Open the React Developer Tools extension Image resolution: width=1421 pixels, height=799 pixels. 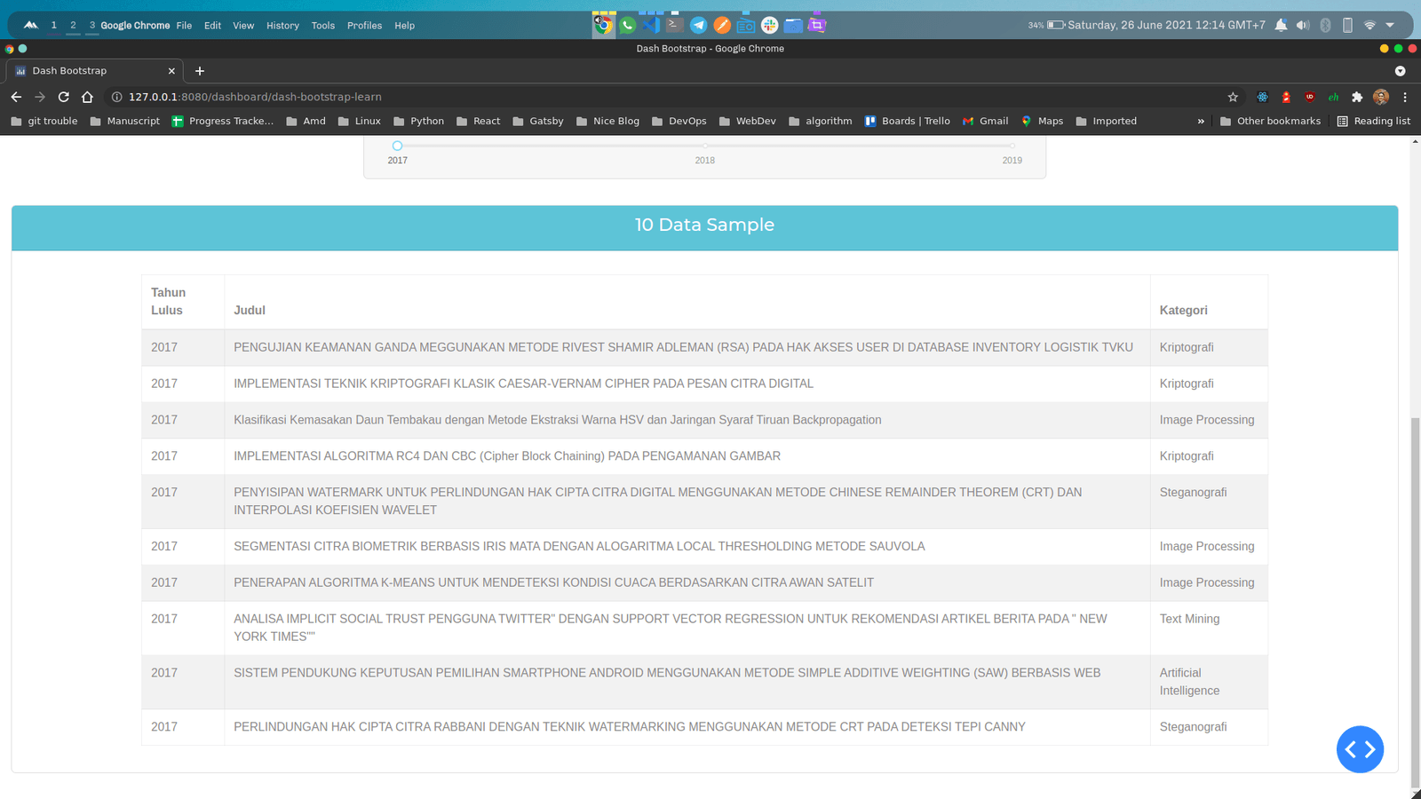pyautogui.click(x=1263, y=97)
